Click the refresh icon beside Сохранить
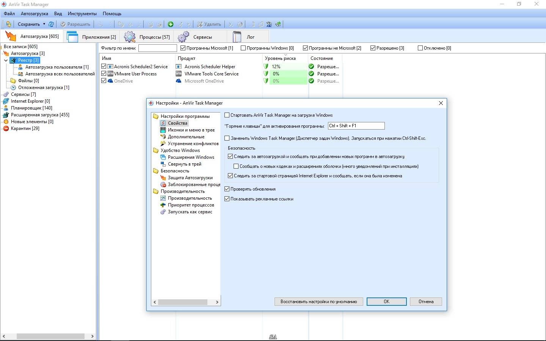This screenshot has height=341, width=546. (x=51, y=24)
